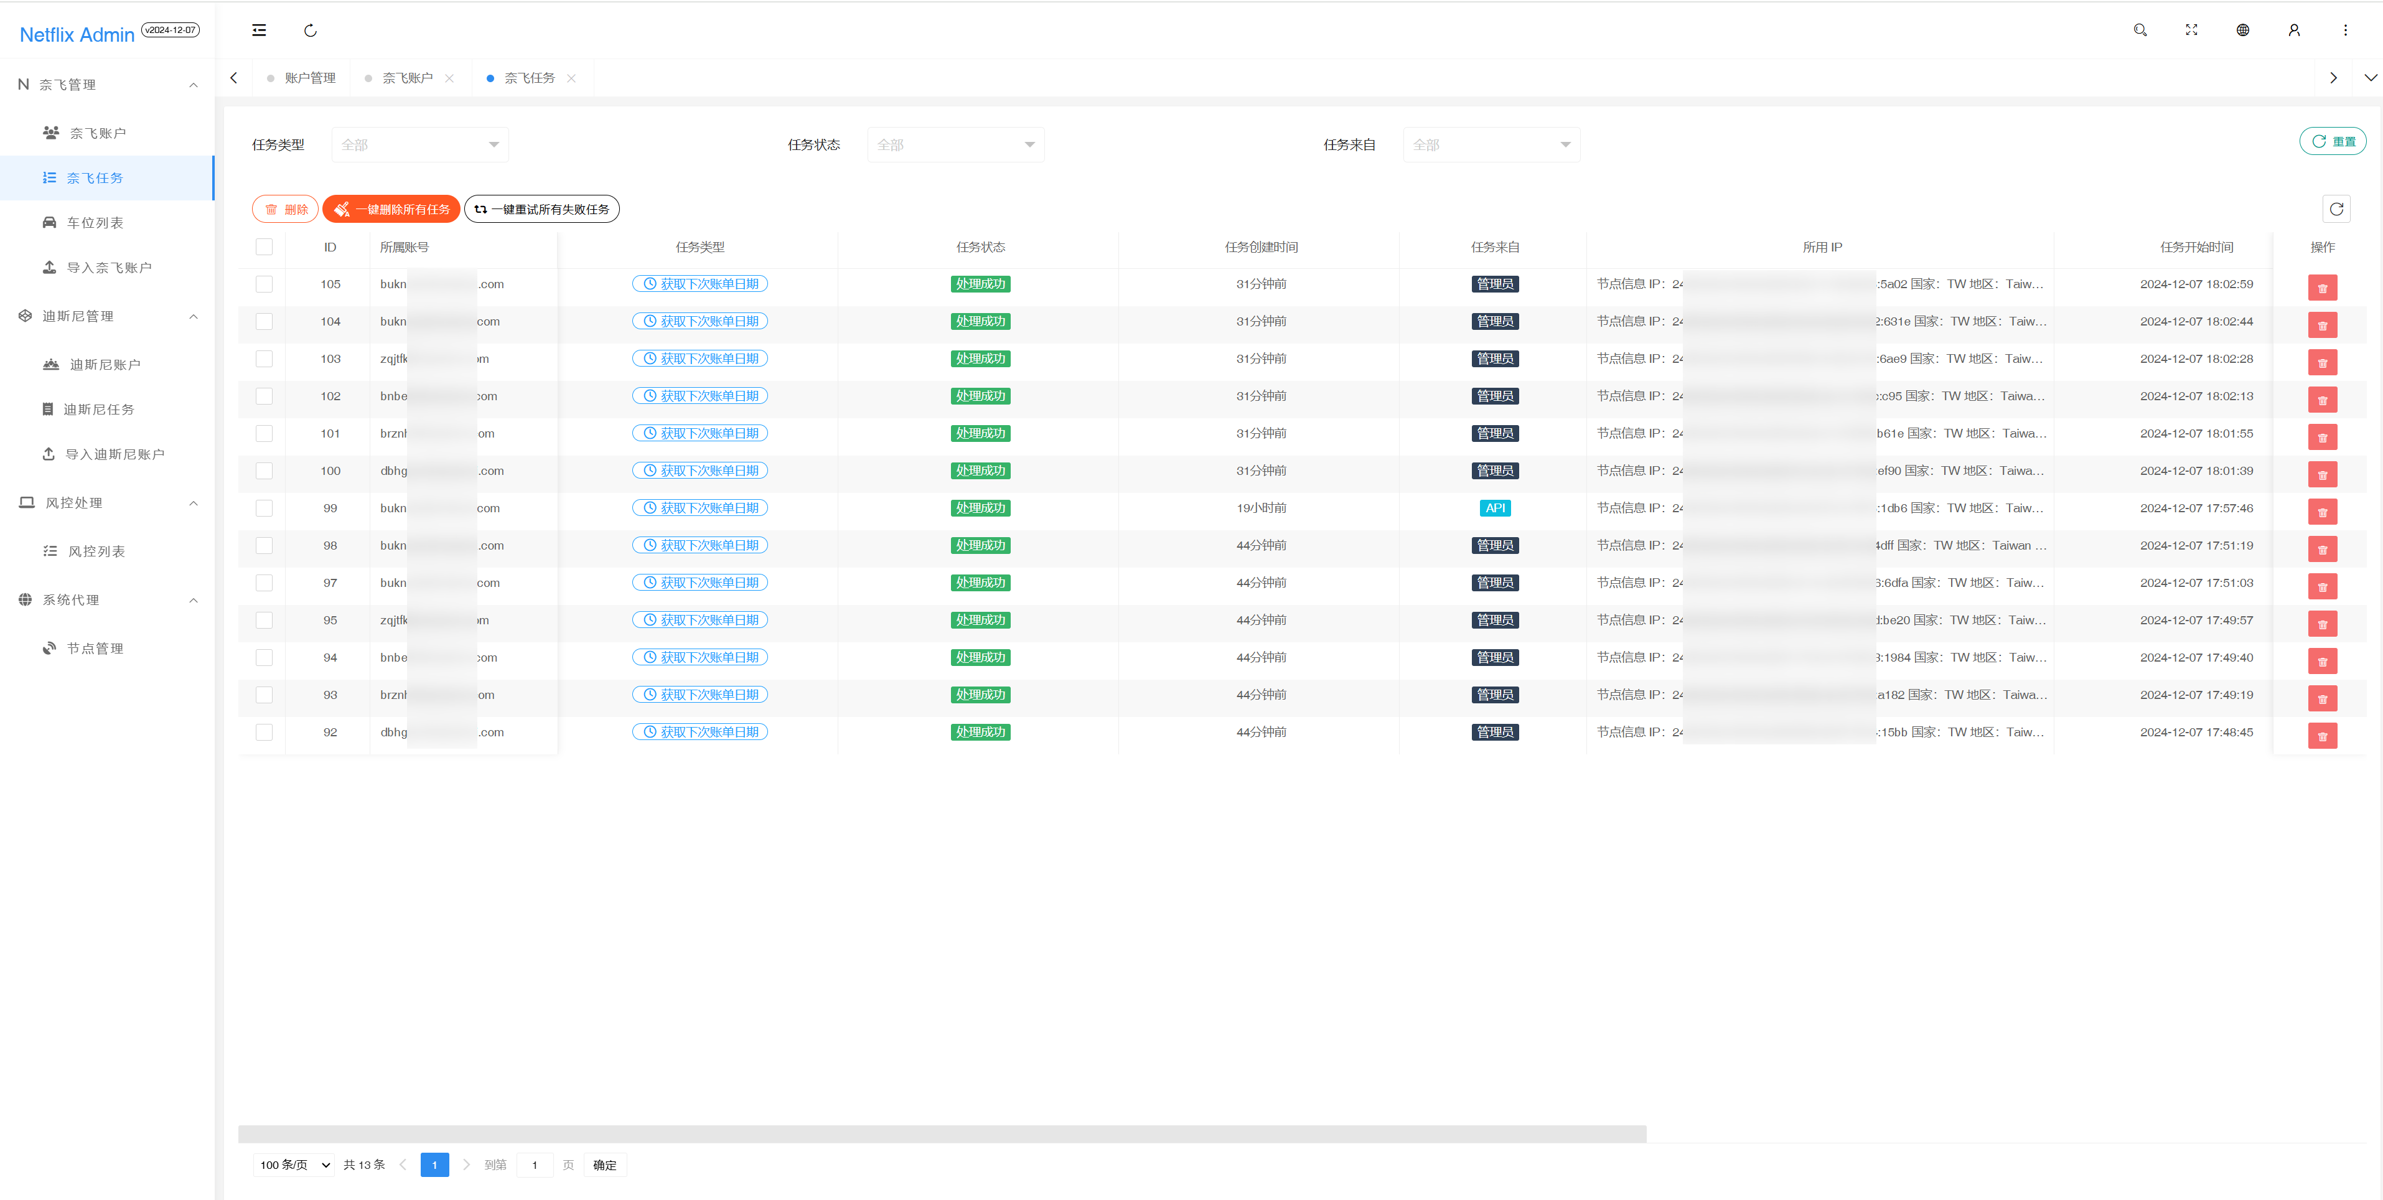Open 迪斯尼任务 in the sidebar
2383x1200 pixels.
coord(107,410)
